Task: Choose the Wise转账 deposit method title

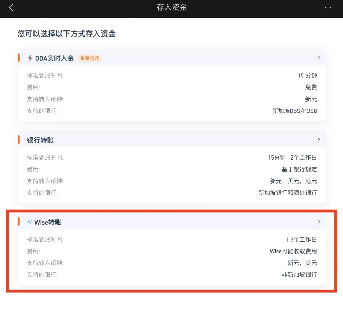Action: click(x=48, y=222)
